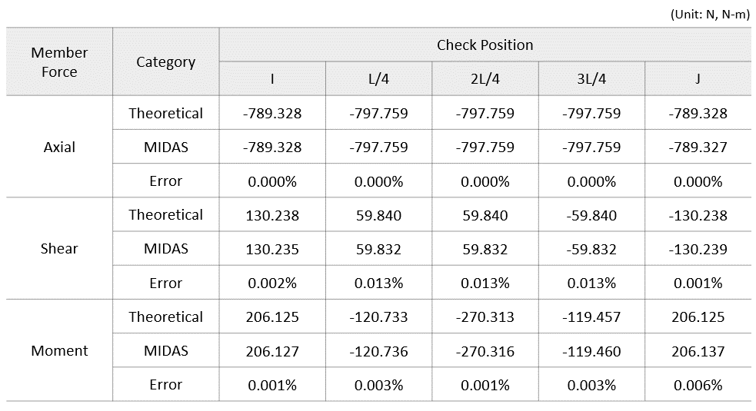Select the Member Force header cell
This screenshot has width=756, height=411.
point(59,62)
